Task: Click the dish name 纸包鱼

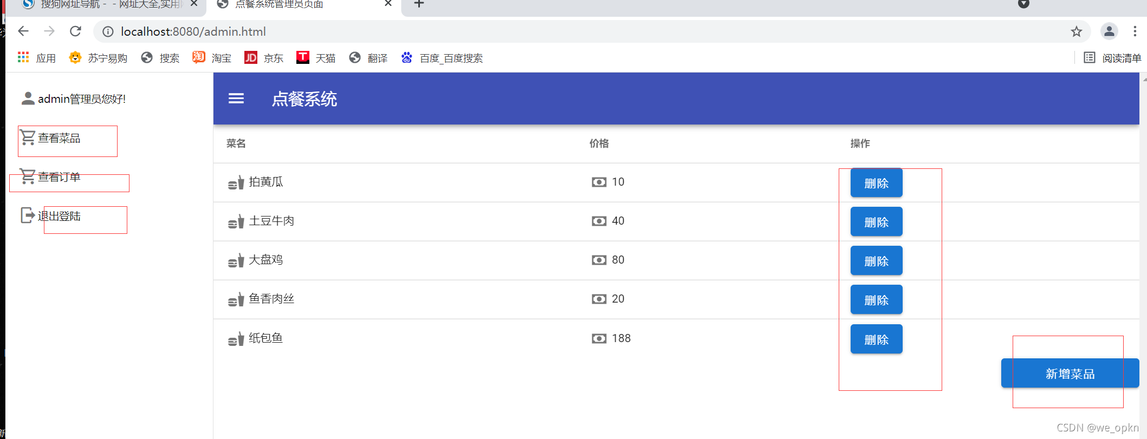Action: (x=266, y=338)
